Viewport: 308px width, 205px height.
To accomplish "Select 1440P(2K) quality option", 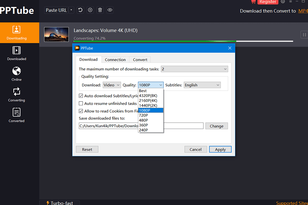I will click(151, 105).
